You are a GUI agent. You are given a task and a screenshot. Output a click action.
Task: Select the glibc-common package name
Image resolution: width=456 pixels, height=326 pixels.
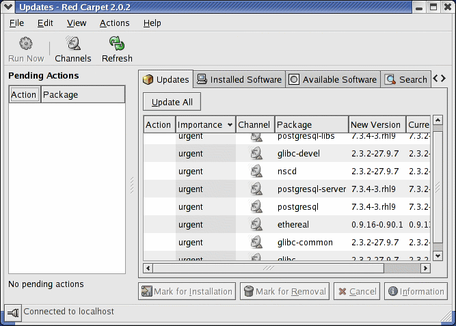[305, 242]
